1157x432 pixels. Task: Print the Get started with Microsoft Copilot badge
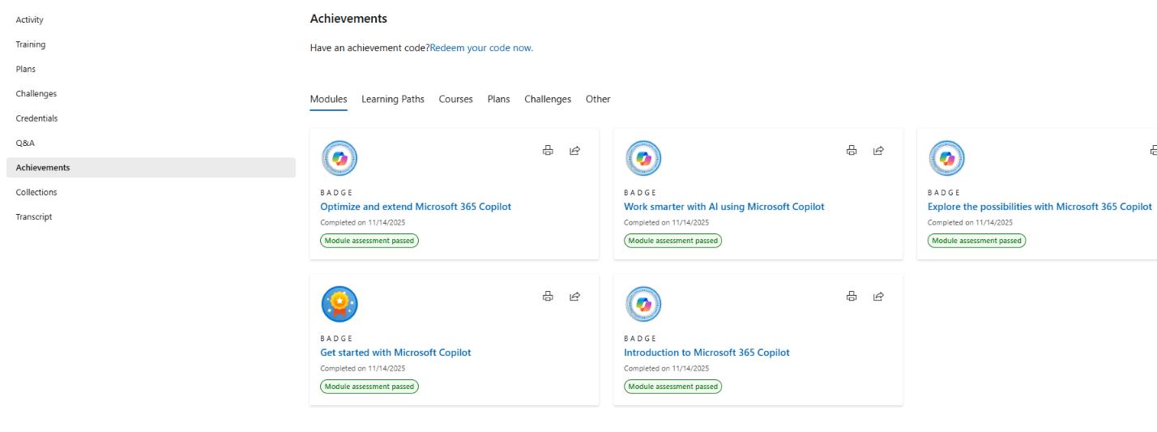548,296
